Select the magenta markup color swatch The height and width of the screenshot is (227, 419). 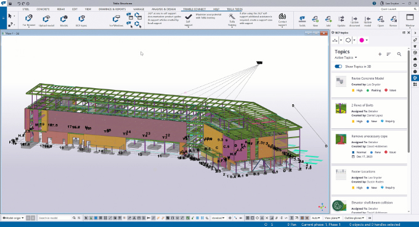click(362, 40)
